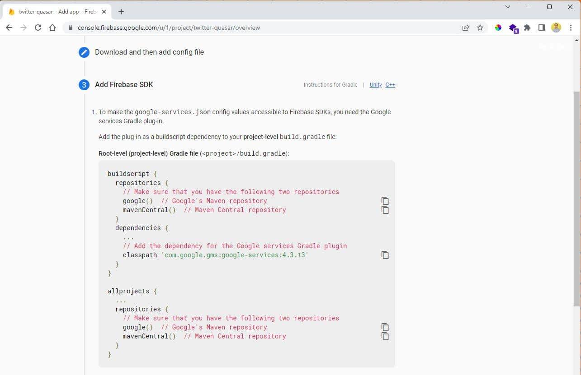Screen dimensions: 581x375
Task: Share this page from the address bar
Action: click(466, 28)
